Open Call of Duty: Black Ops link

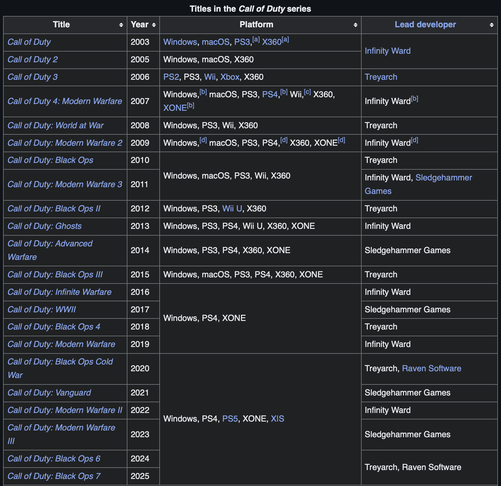(50, 160)
